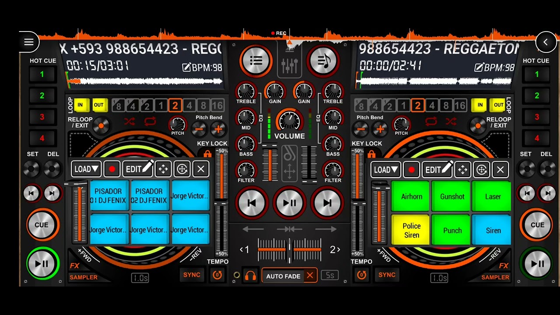Open the 5s auto fade duration
The height and width of the screenshot is (315, 560).
[x=330, y=275]
